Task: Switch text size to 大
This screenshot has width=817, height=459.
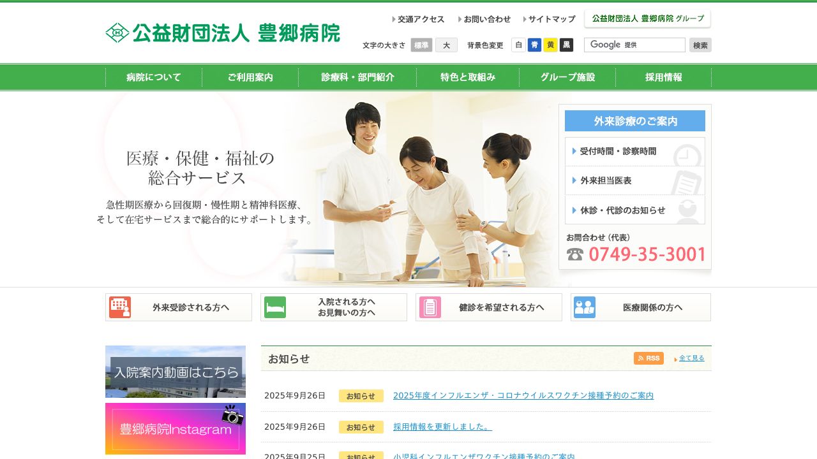Action: coord(445,45)
